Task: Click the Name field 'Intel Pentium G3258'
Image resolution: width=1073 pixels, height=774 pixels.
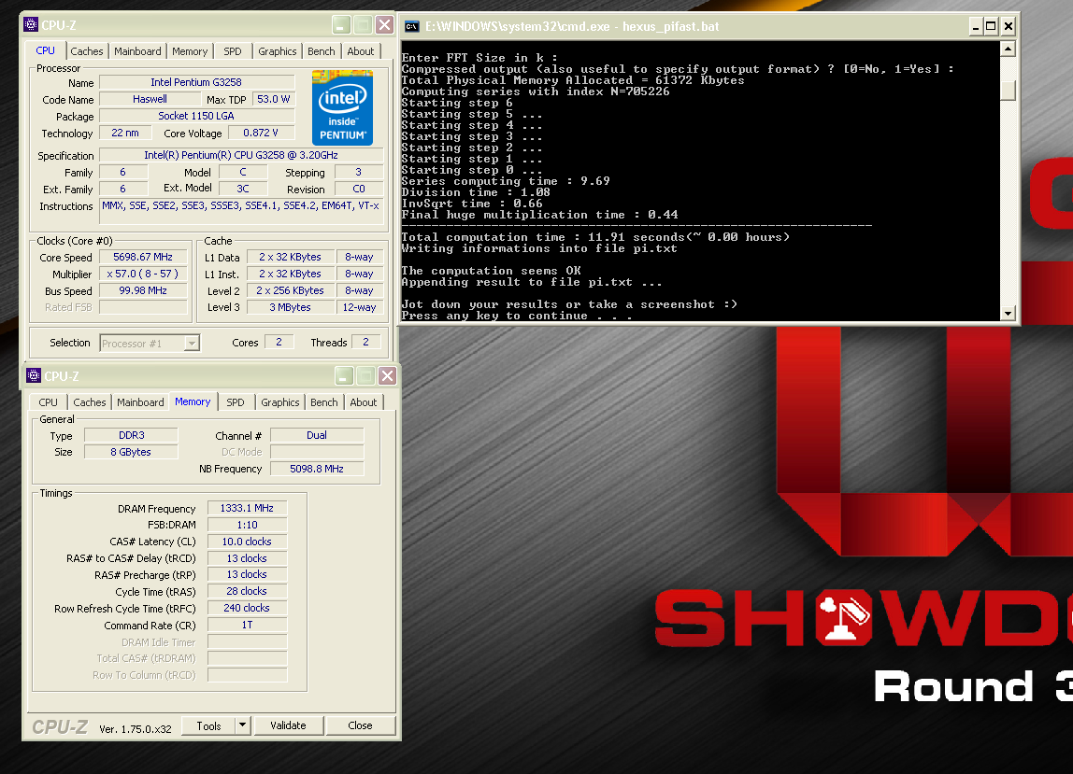Action: (x=196, y=82)
